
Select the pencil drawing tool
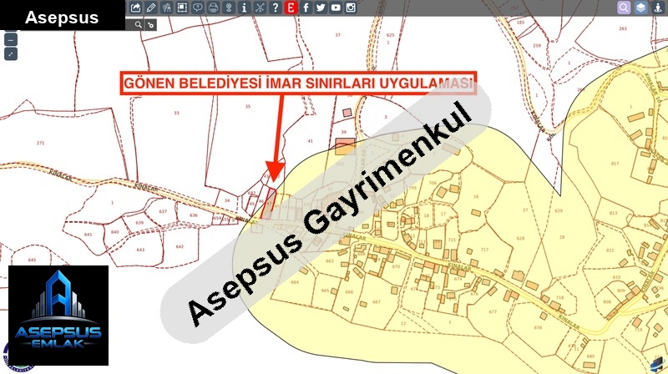150,8
